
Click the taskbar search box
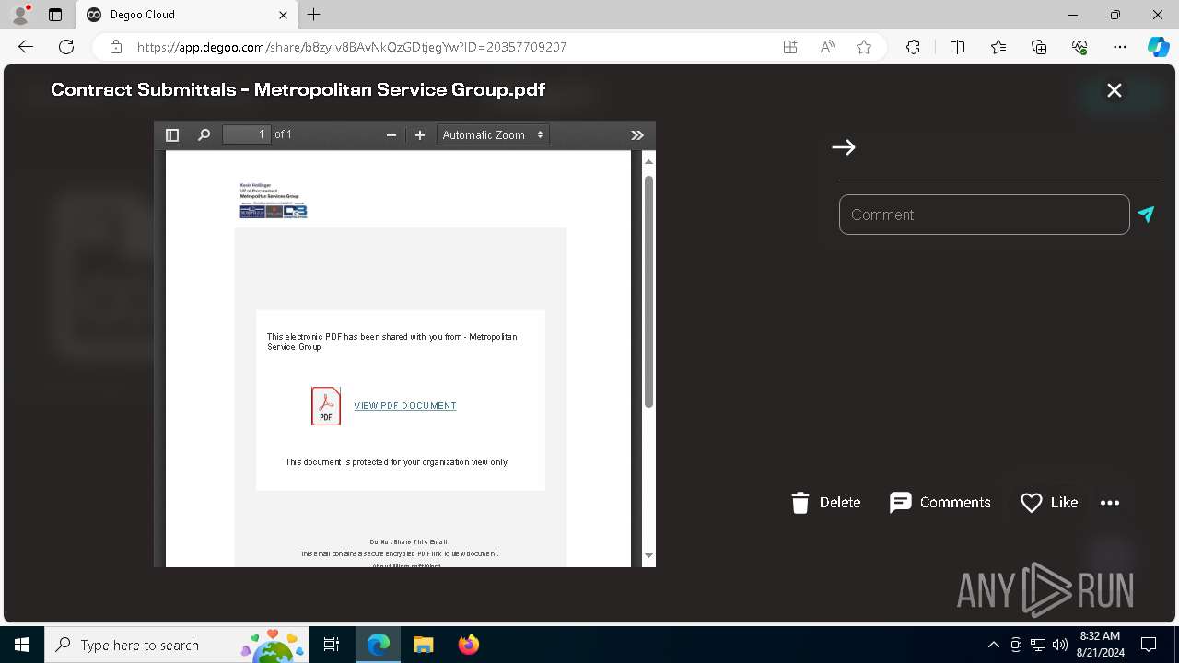tap(176, 645)
